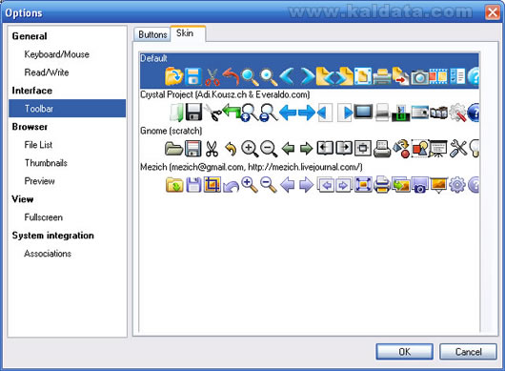Switch to the Buttons tab
This screenshot has height=371, width=505.
(x=152, y=34)
